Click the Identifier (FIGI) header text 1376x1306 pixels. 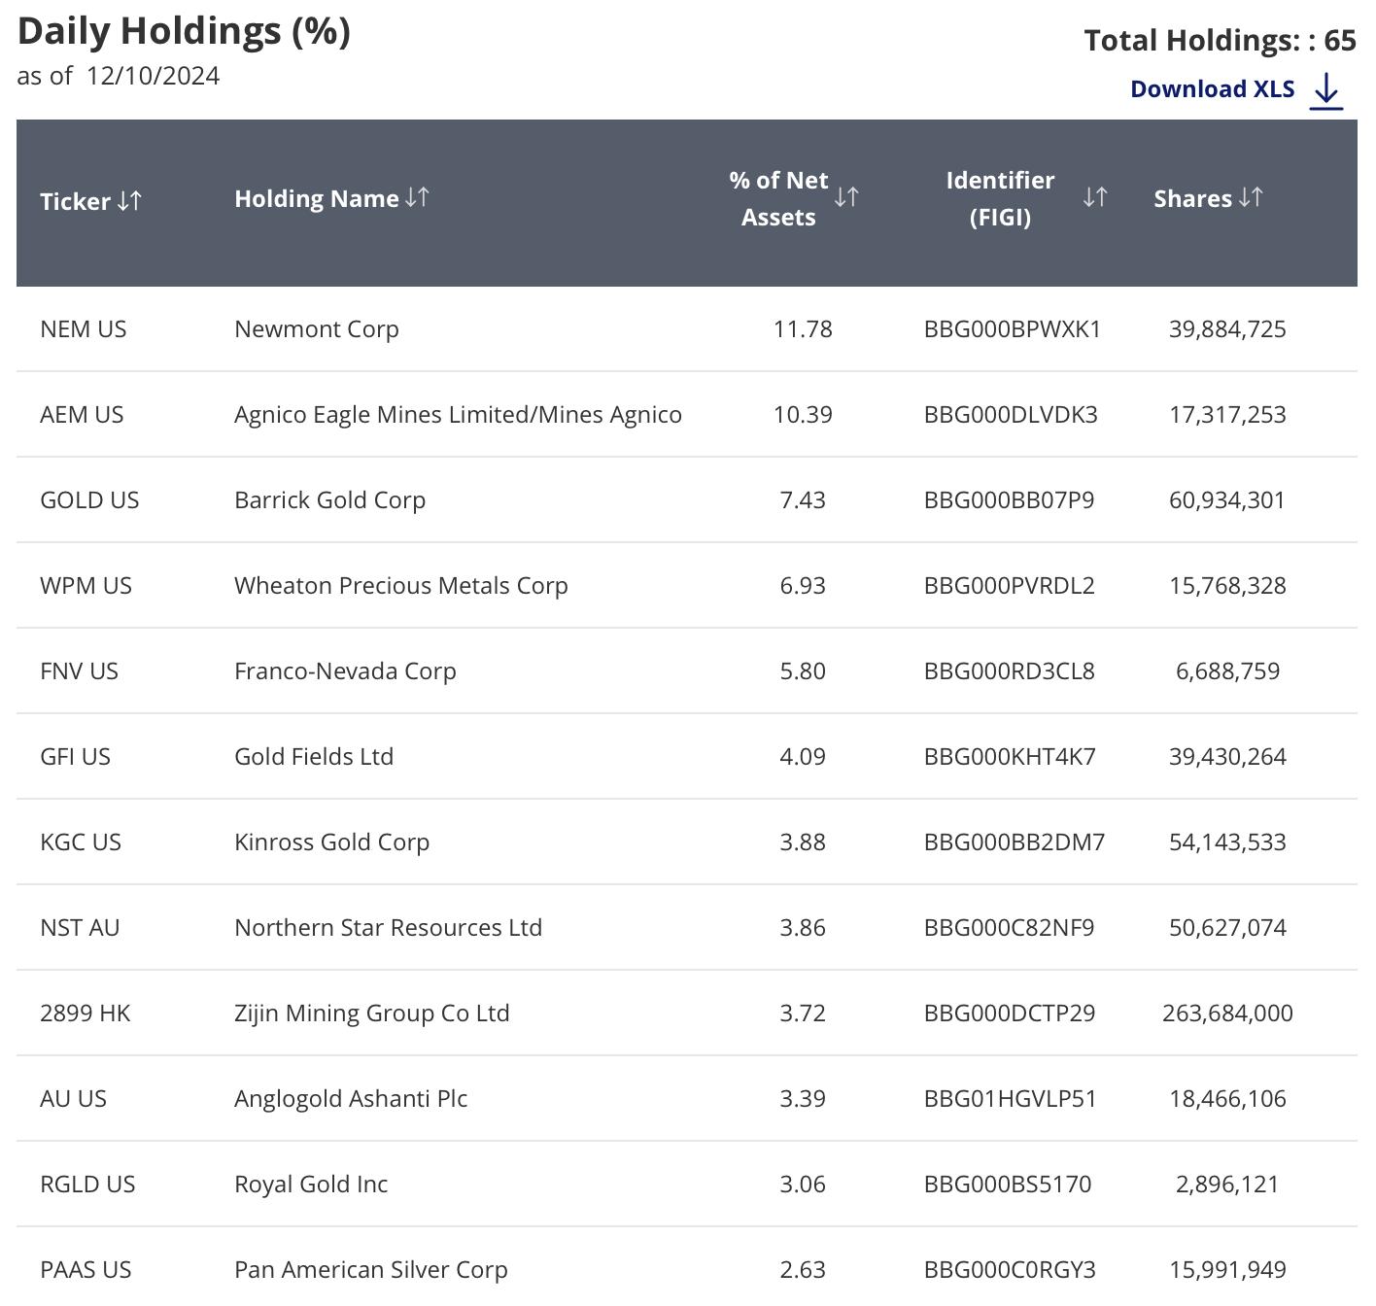1000,198
